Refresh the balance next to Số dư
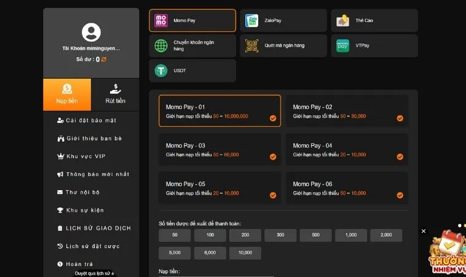Image resolution: width=466 pixels, height=277 pixels. coord(104,59)
